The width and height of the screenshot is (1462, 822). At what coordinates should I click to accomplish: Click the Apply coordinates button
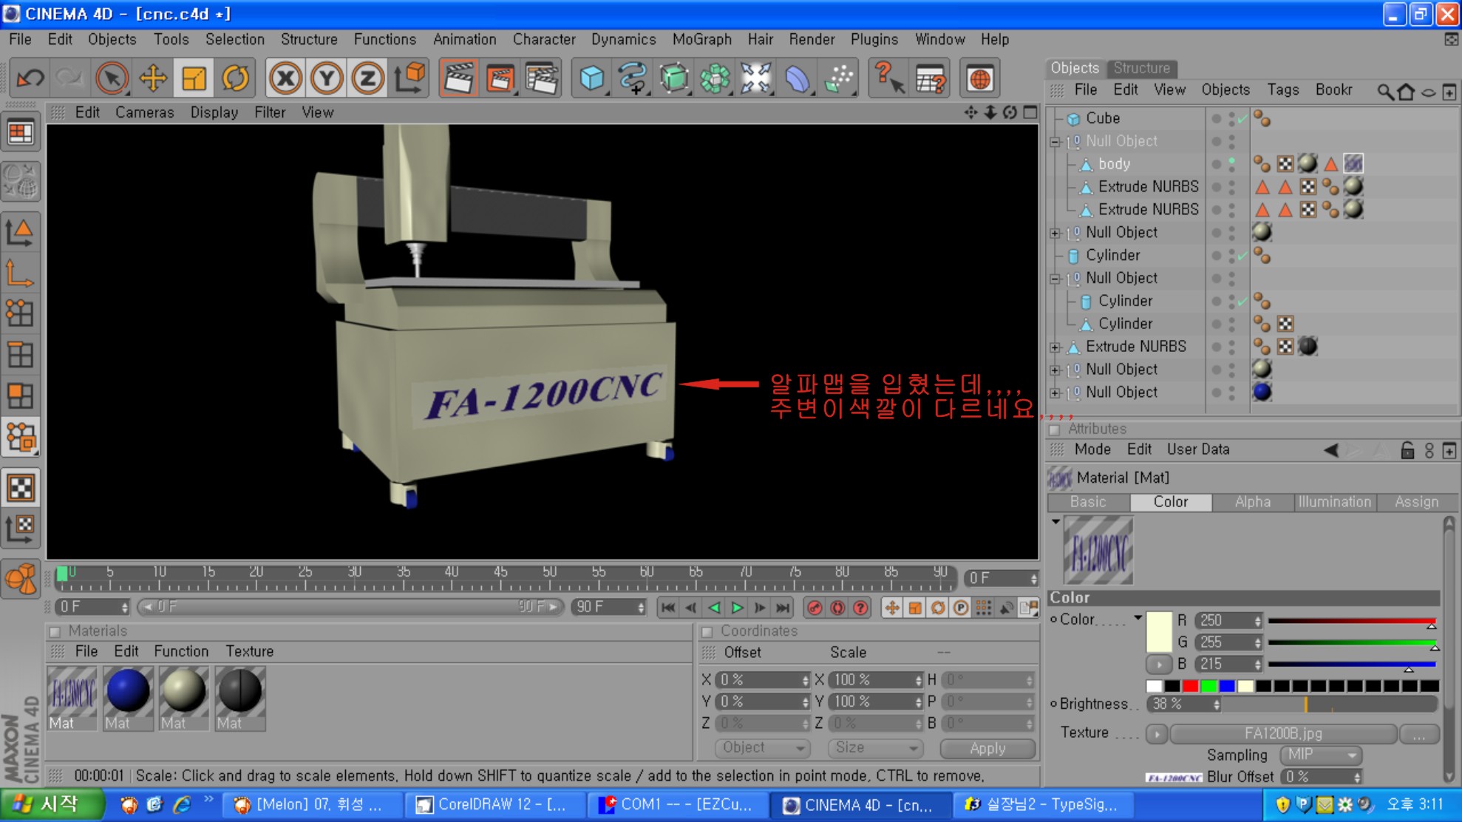pos(987,748)
